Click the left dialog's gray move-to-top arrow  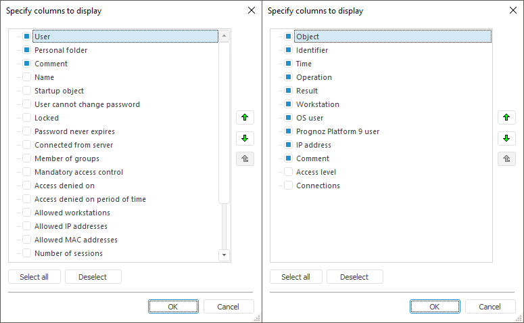click(245, 159)
